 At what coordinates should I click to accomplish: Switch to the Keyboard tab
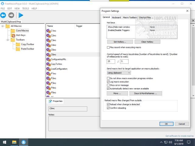tap(116, 18)
